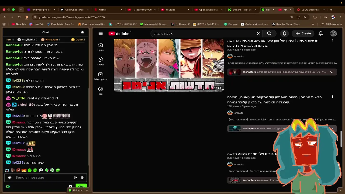Image resolution: width=345 pixels, height=194 pixels.
Task: Open Kick chat settings gear
Action: pyautogui.click(x=70, y=186)
